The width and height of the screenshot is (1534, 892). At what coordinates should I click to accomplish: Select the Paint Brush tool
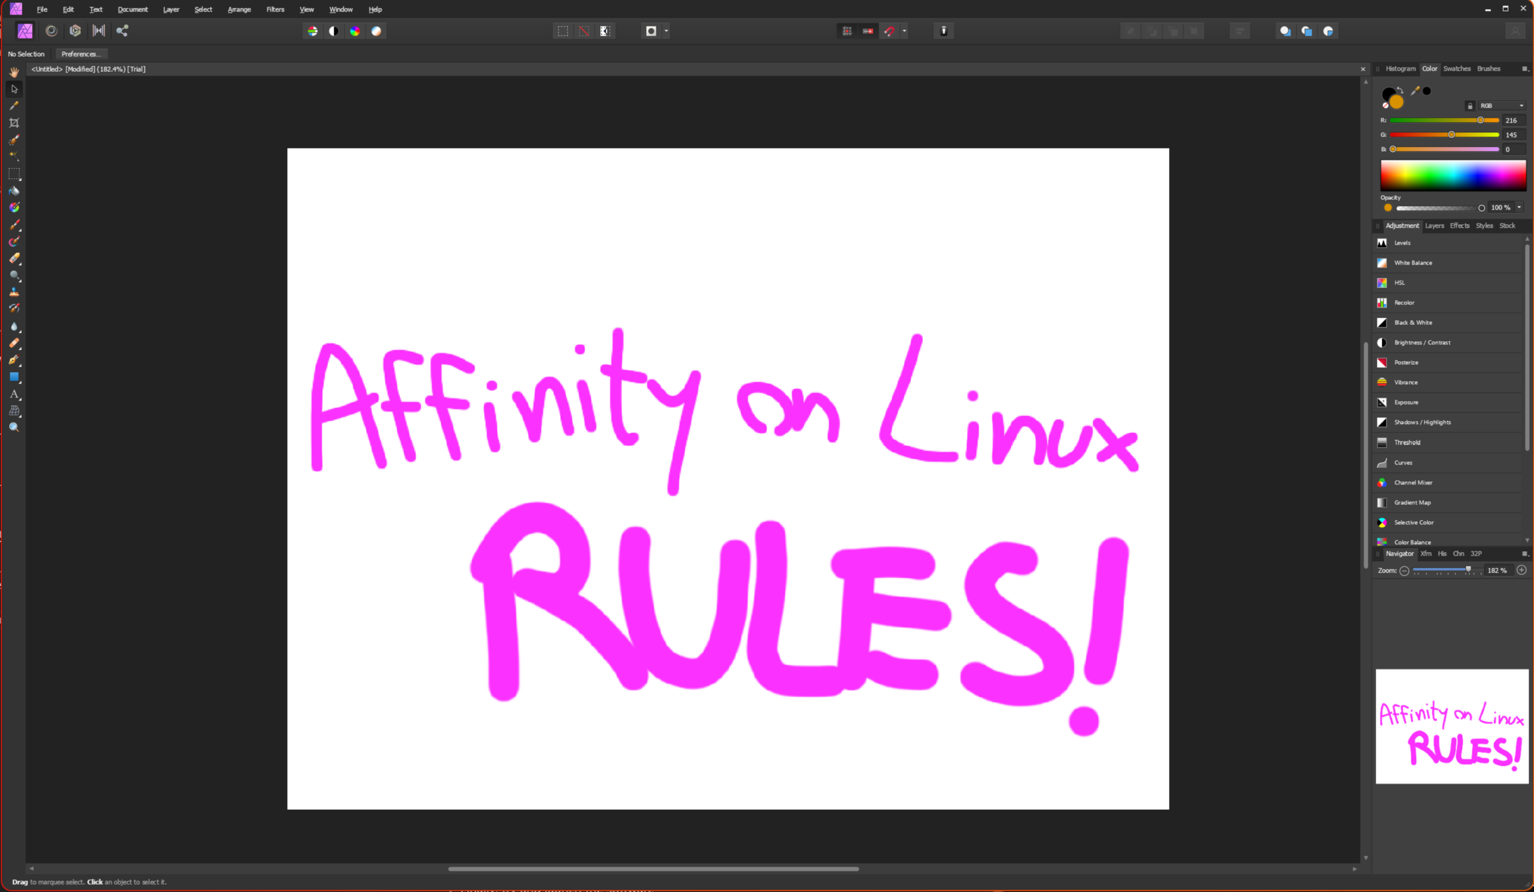point(14,225)
